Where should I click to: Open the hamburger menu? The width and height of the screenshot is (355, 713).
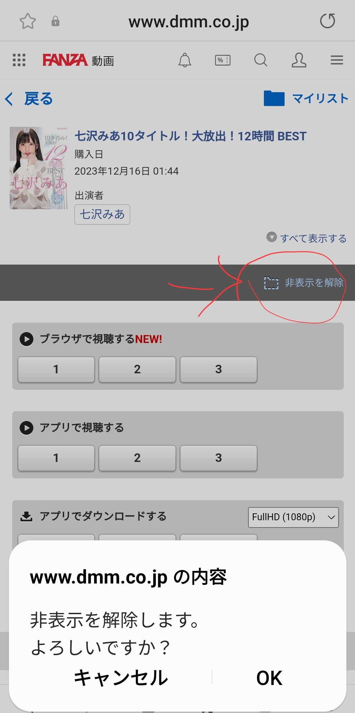(x=337, y=60)
